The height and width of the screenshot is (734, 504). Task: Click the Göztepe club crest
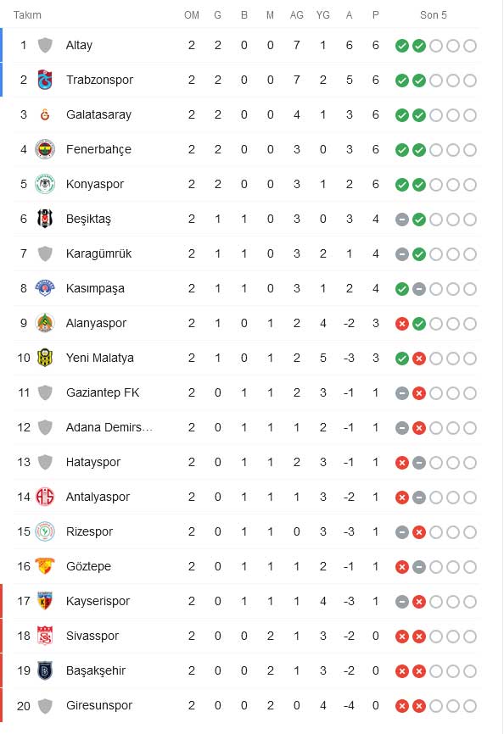click(45, 566)
